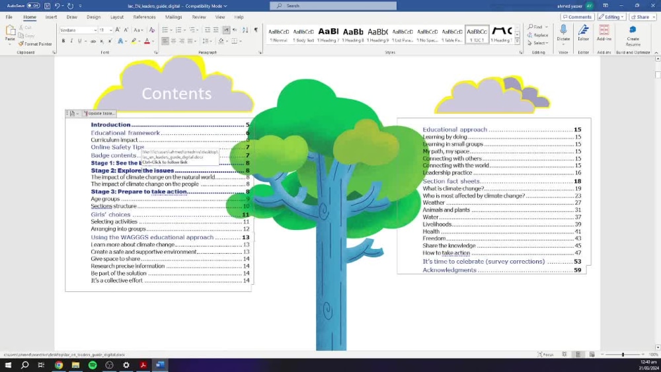The height and width of the screenshot is (372, 661).
Task: Adjust the zoom slider
Action: click(623, 355)
